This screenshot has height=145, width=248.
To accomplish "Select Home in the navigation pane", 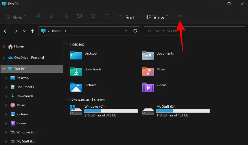I will (x=19, y=46).
